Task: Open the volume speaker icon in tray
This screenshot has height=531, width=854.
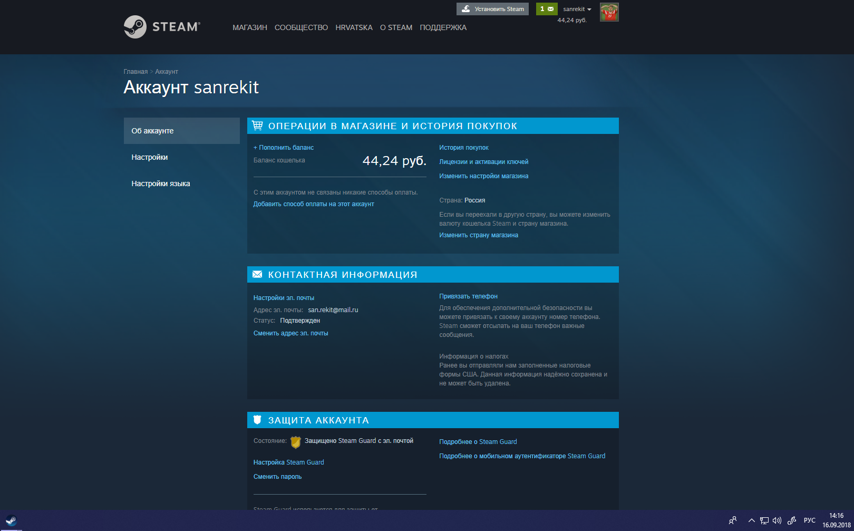Action: 777,520
